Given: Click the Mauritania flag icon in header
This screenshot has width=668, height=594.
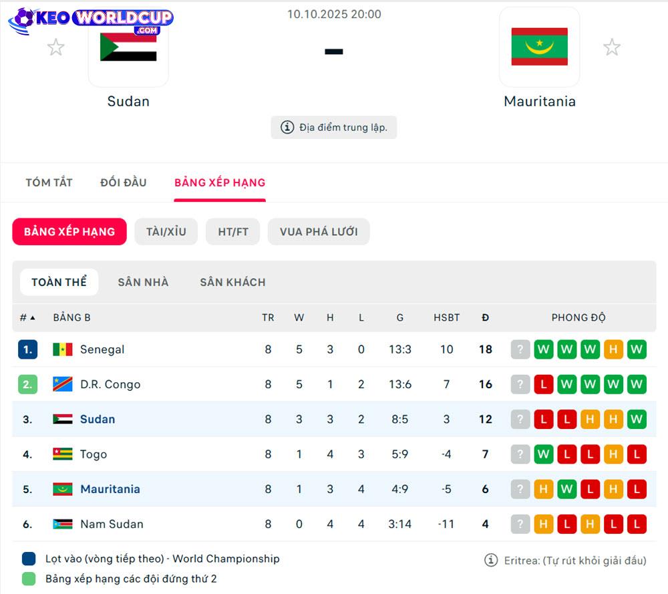Looking at the screenshot, I should point(539,47).
